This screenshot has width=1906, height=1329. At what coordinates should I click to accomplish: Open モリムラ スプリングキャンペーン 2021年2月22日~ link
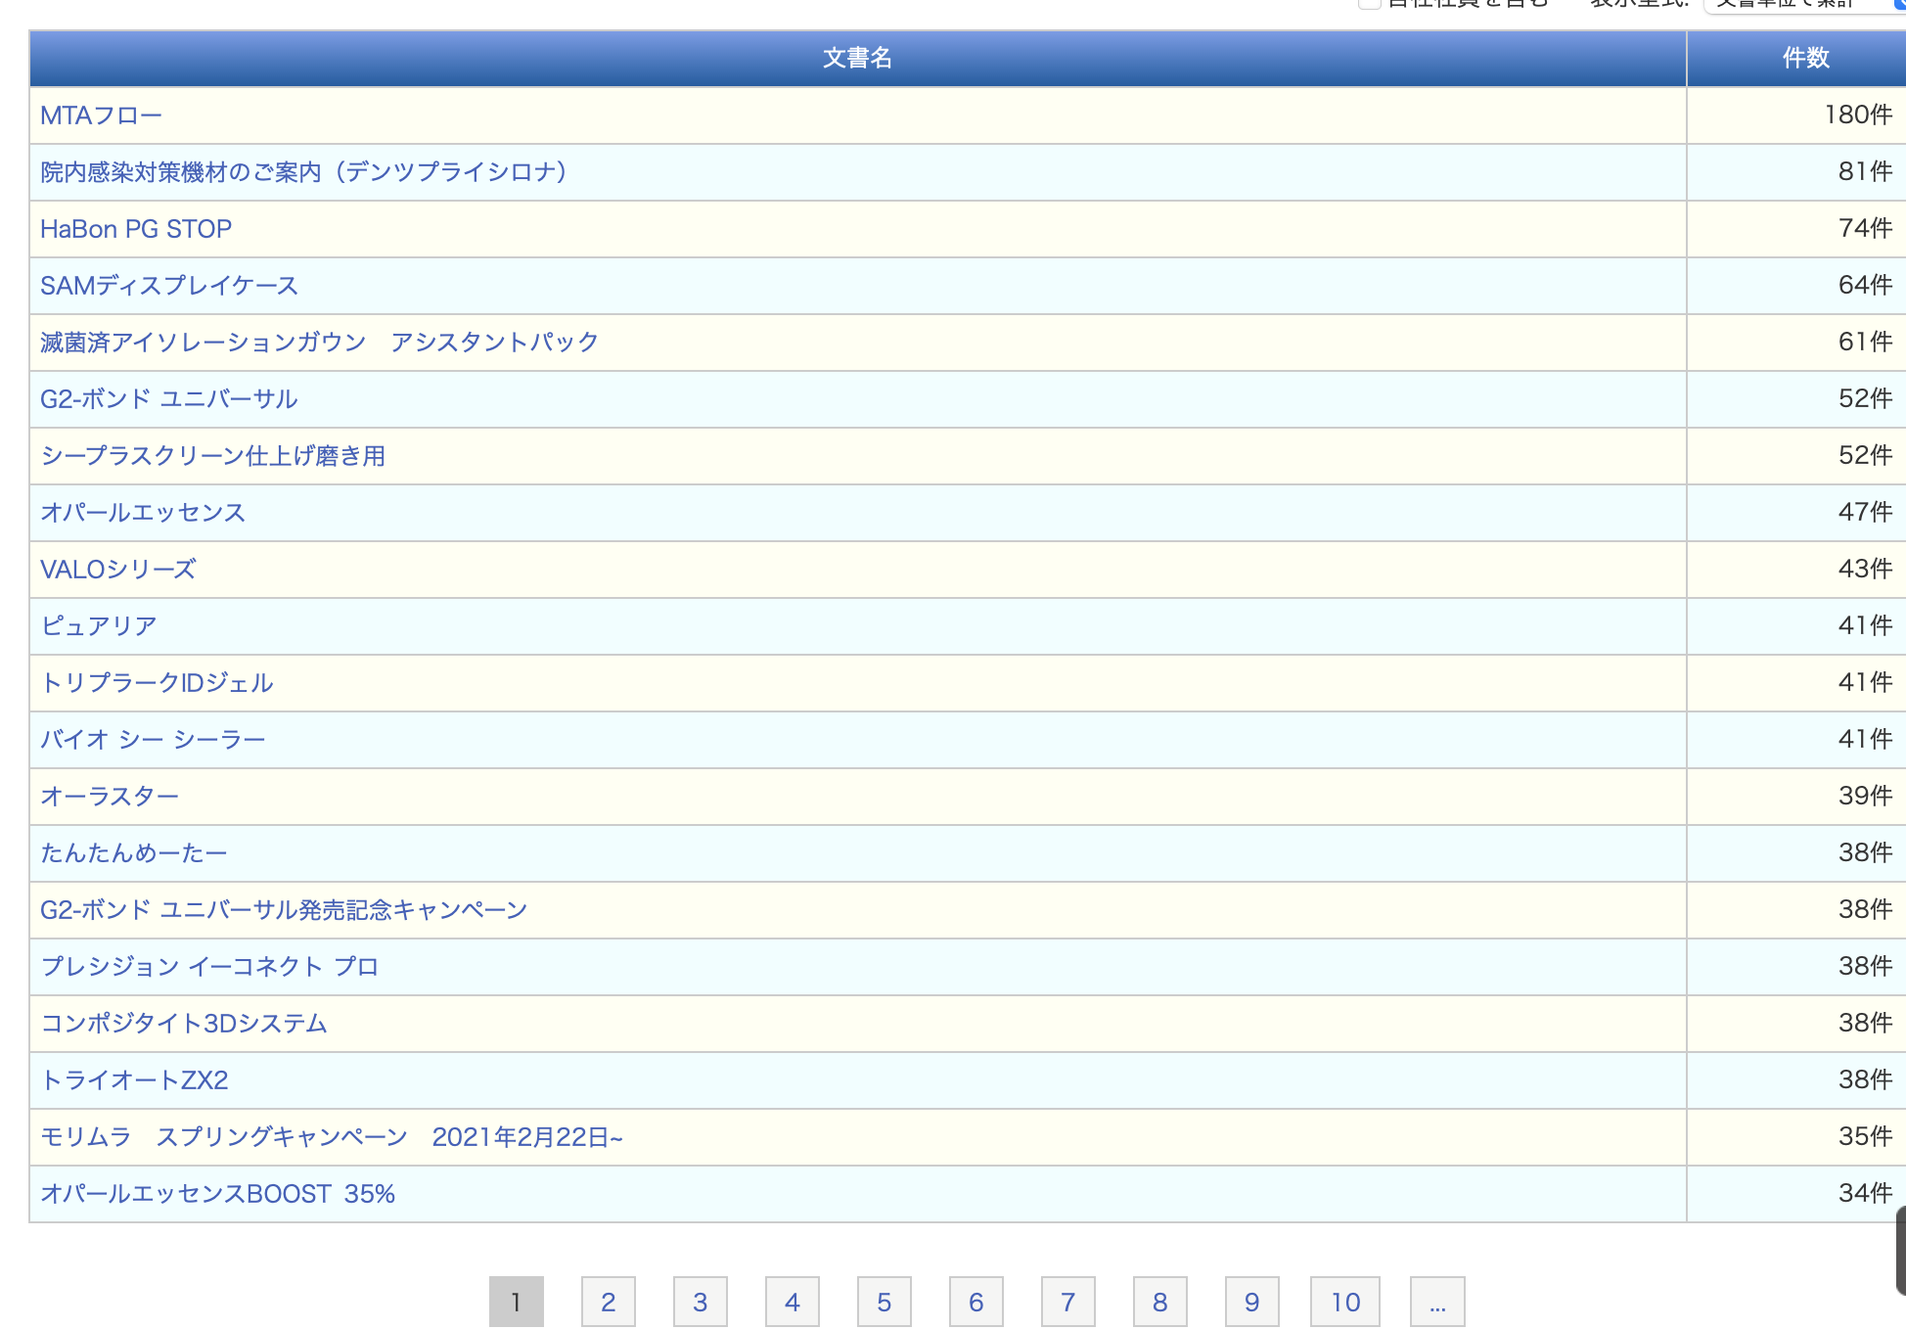click(332, 1137)
